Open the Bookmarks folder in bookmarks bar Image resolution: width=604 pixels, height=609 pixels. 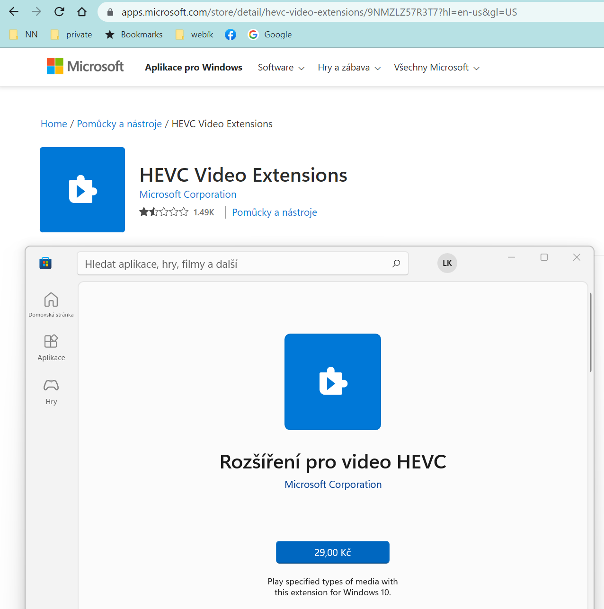point(134,35)
